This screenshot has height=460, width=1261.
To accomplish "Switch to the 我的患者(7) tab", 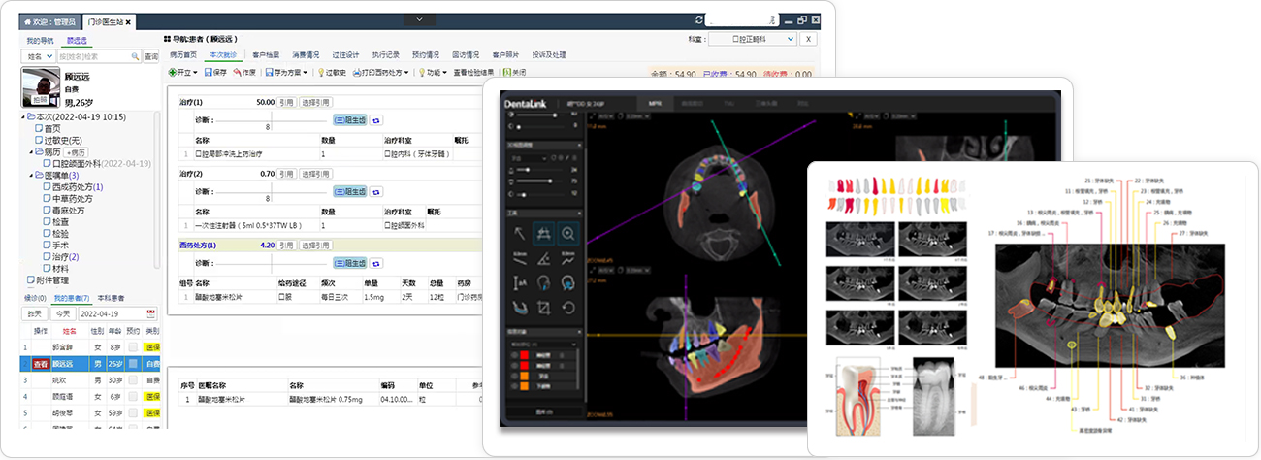I will point(71,298).
